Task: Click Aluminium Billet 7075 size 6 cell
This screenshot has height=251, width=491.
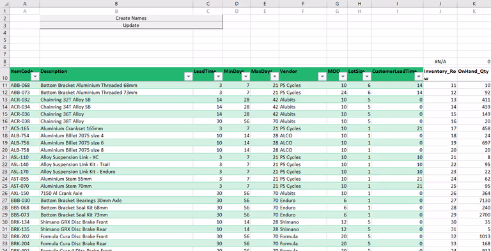Action: [x=116, y=142]
